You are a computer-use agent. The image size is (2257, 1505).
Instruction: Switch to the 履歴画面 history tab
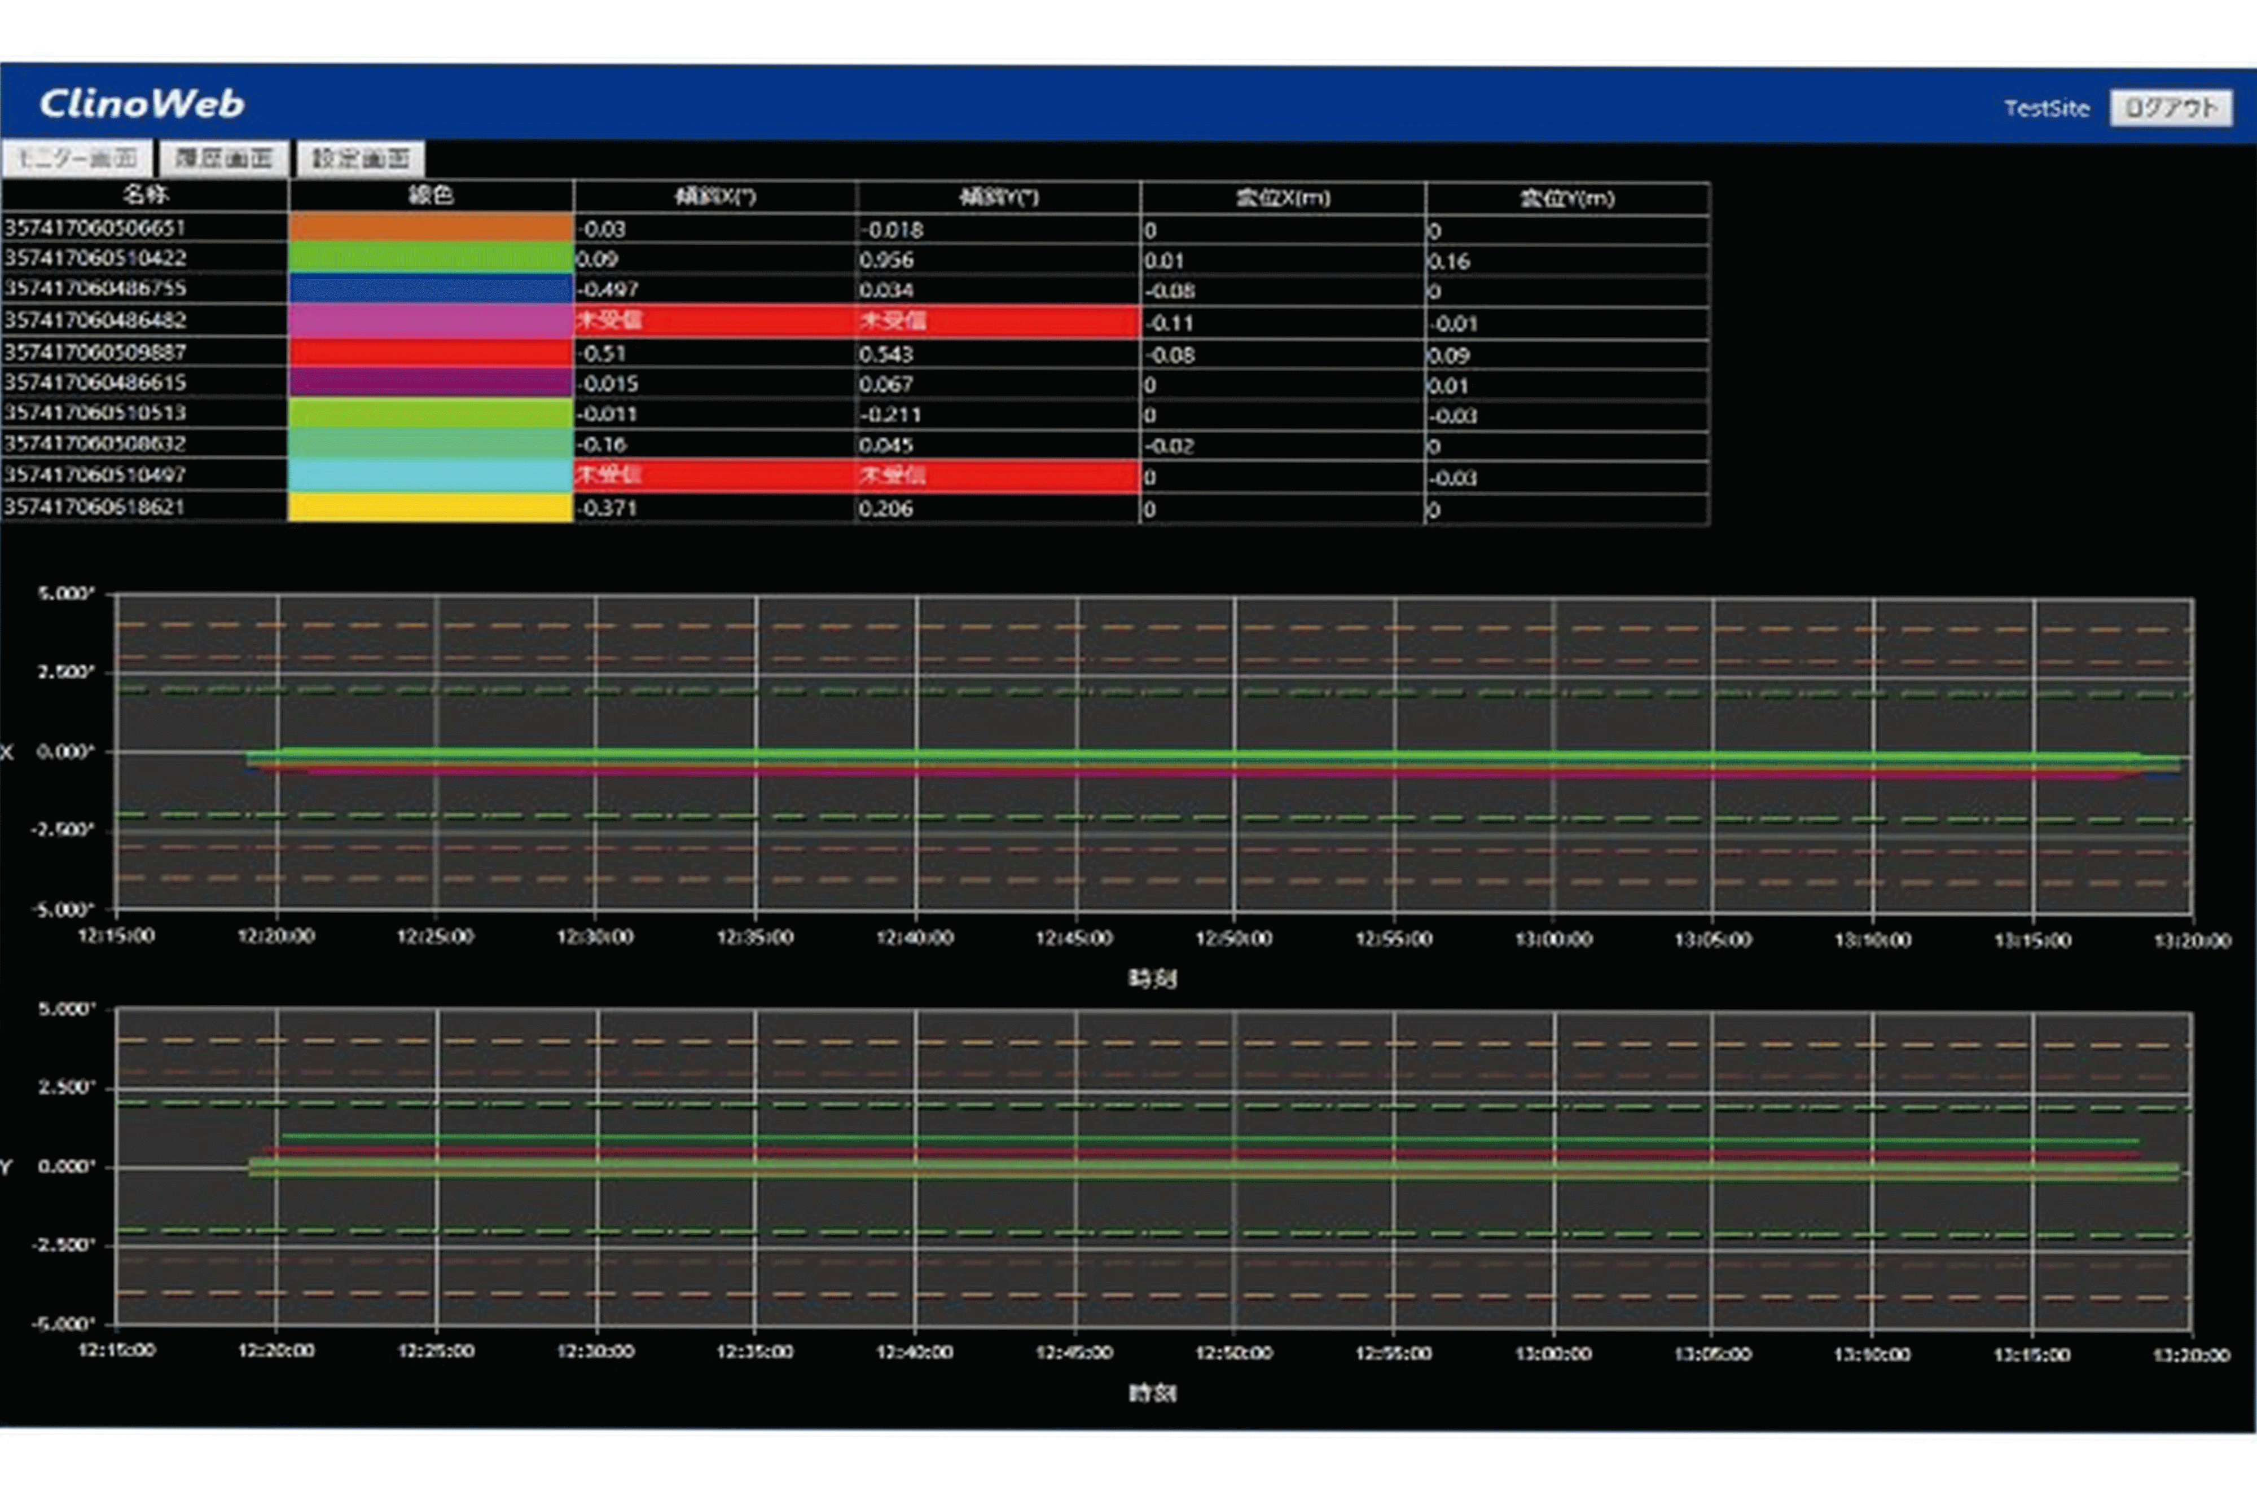[223, 159]
